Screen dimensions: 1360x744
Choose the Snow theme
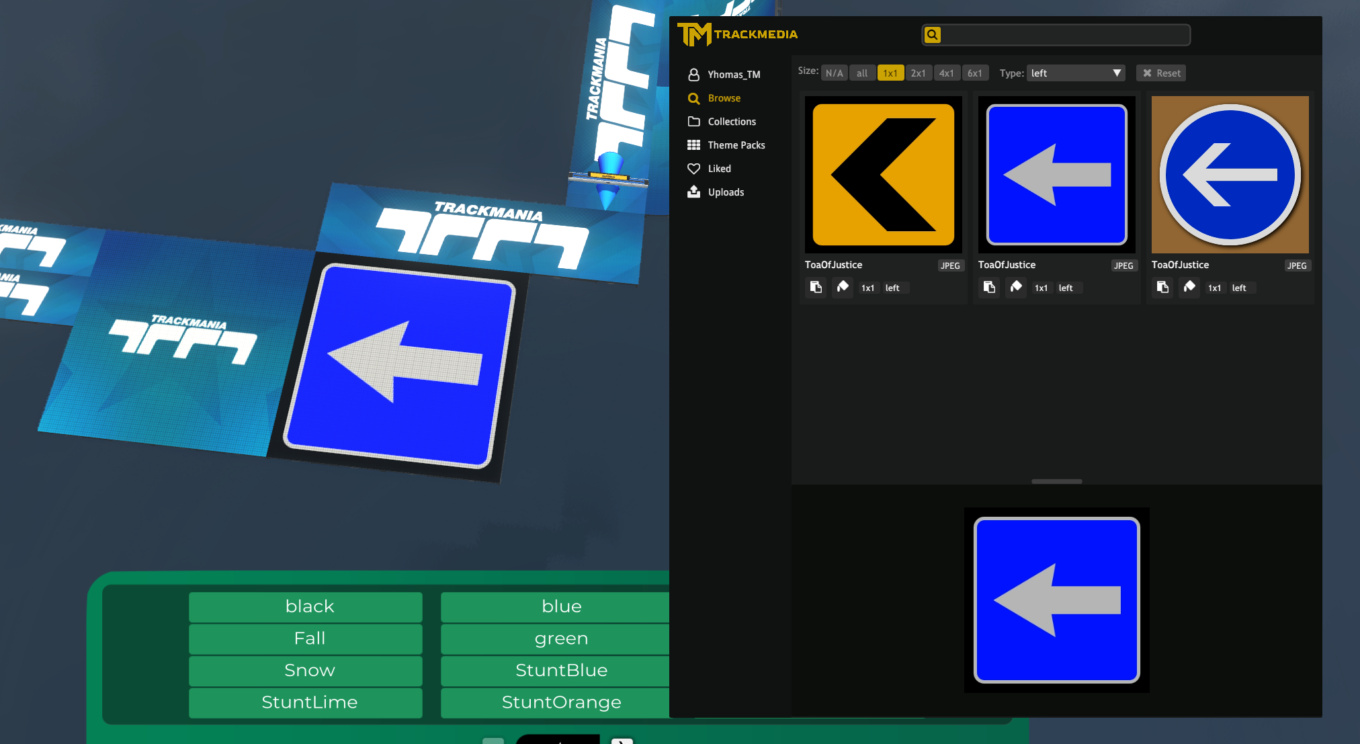(308, 670)
